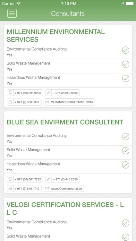The width and height of the screenshot is (136, 241).
Task: Open the hamburger menu in the header
Action: click(x=12, y=14)
